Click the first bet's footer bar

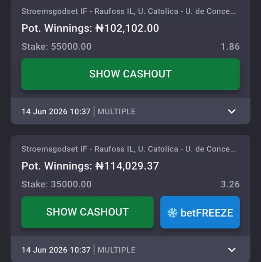pos(130,111)
